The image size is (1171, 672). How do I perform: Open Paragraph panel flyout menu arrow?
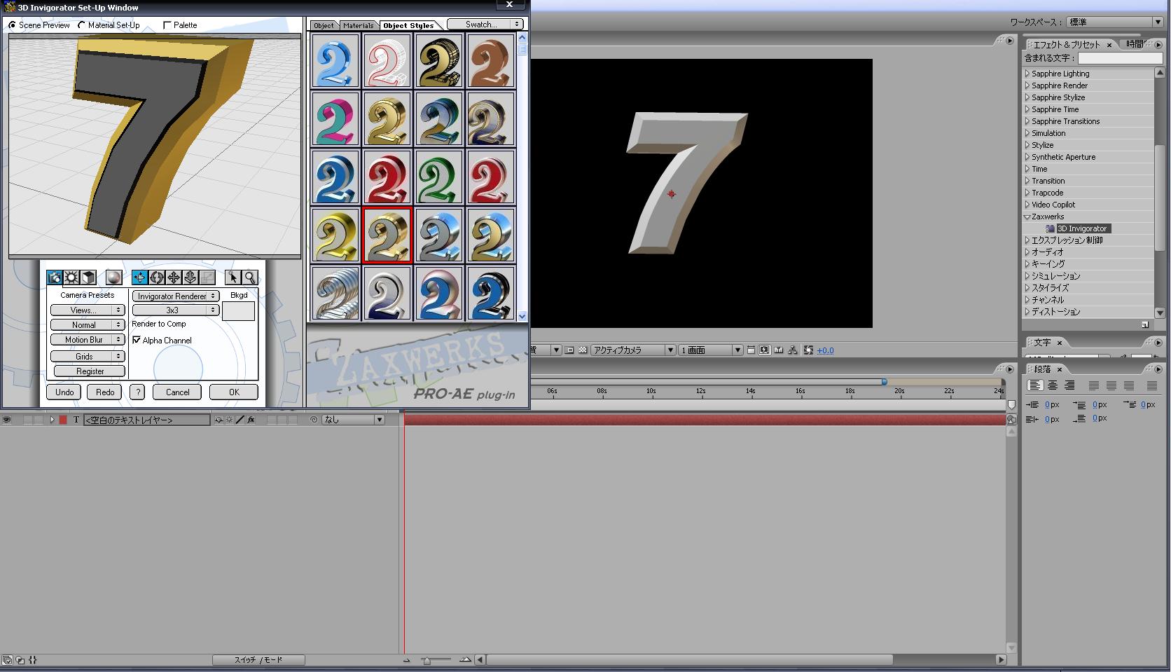(1158, 369)
